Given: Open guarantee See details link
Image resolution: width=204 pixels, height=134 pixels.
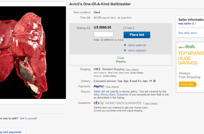Looking at the screenshot, I should 151,103.
